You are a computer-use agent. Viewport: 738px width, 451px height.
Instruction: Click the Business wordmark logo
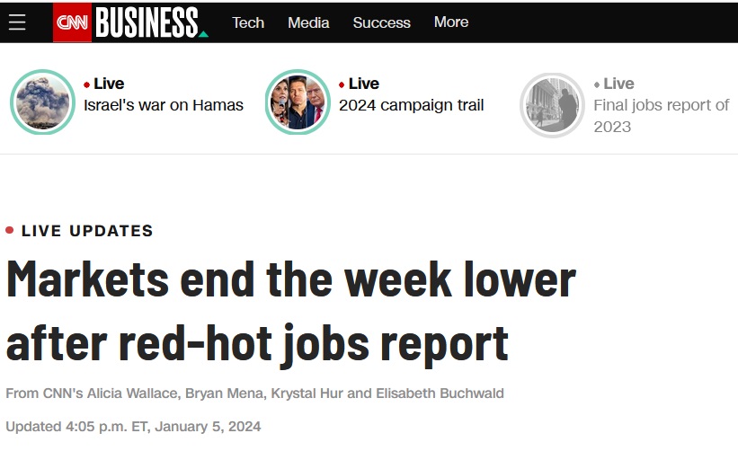[x=149, y=22]
